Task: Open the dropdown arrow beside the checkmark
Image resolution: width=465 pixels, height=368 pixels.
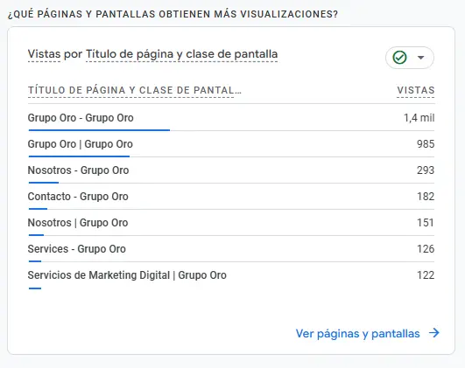Action: (420, 58)
